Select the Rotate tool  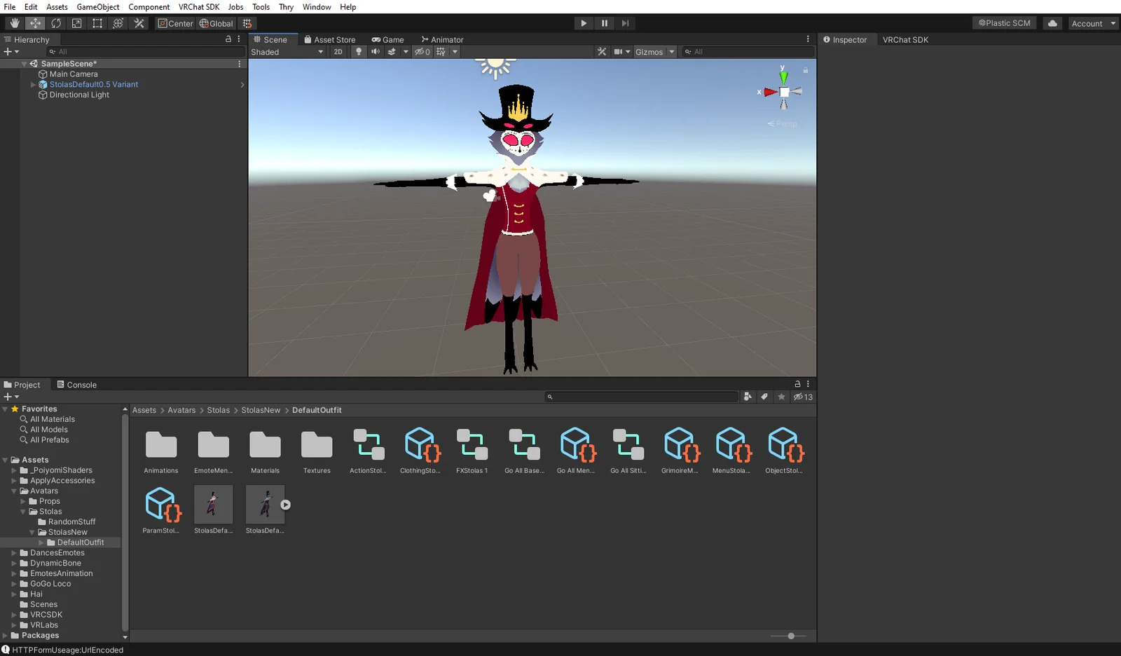(x=56, y=23)
